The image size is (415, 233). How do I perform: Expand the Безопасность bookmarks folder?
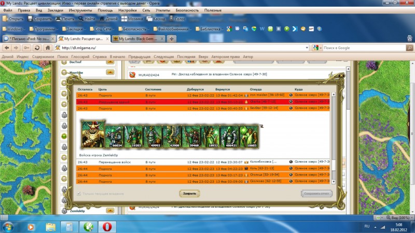pyautogui.click(x=134, y=29)
